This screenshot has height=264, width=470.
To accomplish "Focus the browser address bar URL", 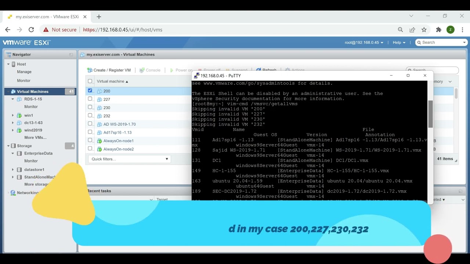I will (123, 30).
